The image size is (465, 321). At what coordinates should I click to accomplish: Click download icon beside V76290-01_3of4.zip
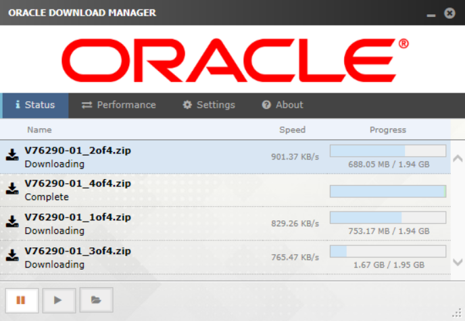pos(12,255)
